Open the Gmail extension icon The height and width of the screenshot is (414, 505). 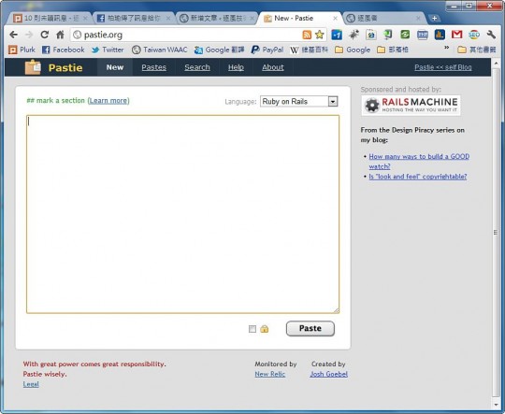pyautogui.click(x=456, y=35)
